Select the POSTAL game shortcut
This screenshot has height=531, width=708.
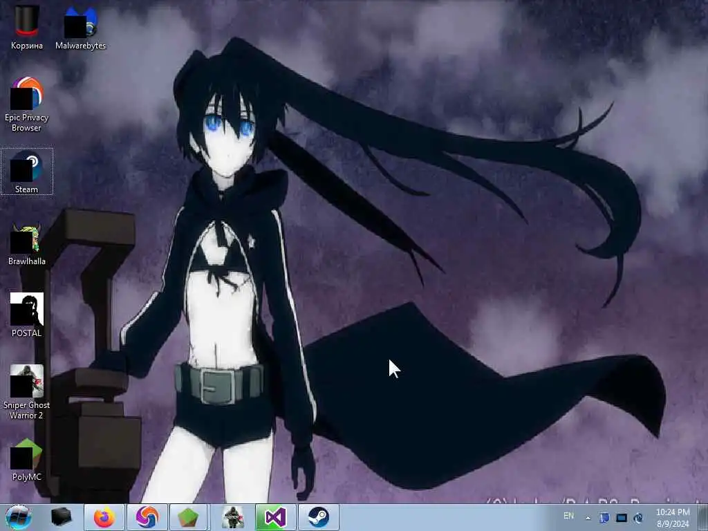click(27, 315)
